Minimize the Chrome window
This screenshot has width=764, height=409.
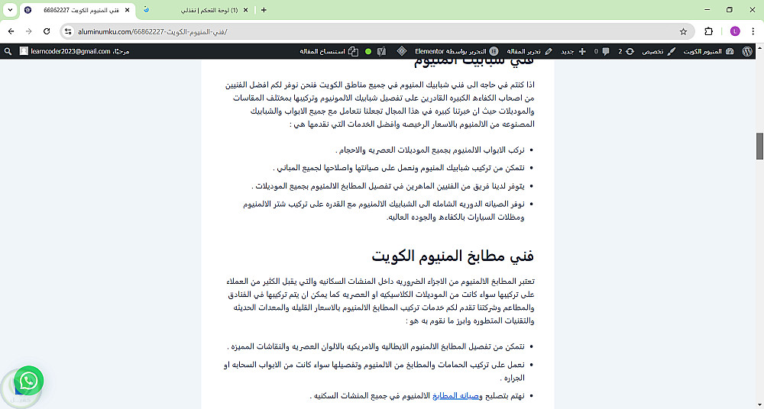point(707,10)
